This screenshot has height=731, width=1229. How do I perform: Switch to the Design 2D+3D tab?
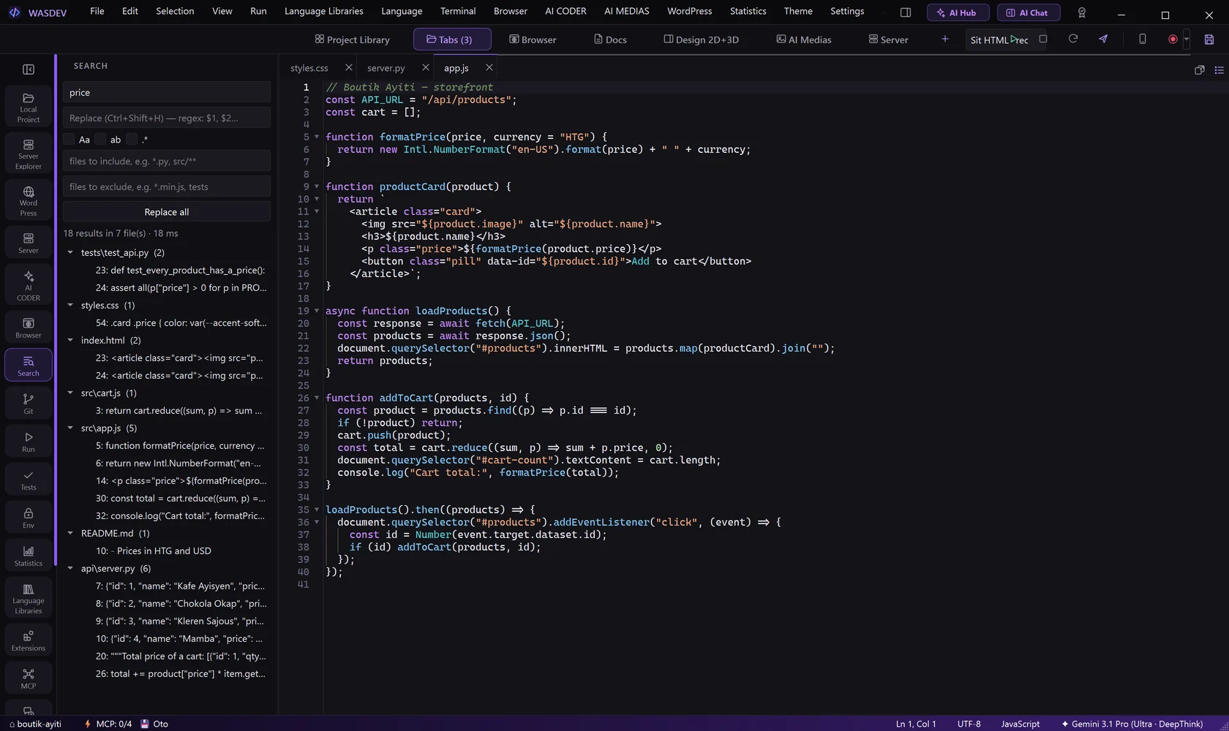pyautogui.click(x=701, y=39)
